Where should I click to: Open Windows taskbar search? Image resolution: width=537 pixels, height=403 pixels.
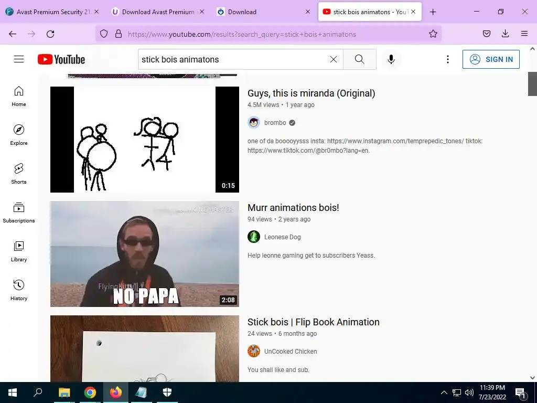click(38, 393)
